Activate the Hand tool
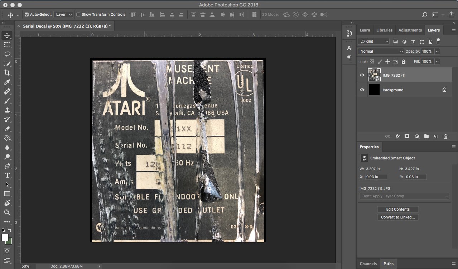This screenshot has width=458, height=269. click(7, 203)
